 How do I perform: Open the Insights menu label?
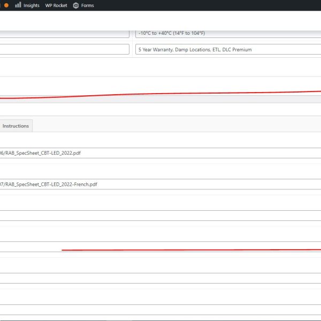tap(31, 5)
